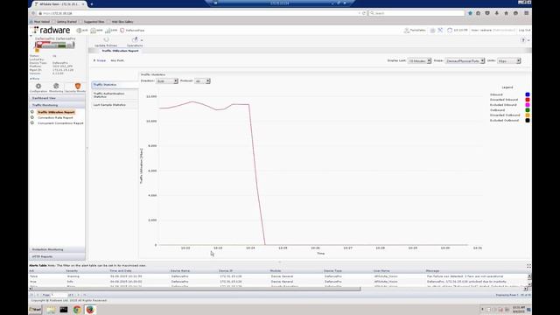Reload the page from address bar
The width and height of the screenshot is (560, 315).
[364, 13]
